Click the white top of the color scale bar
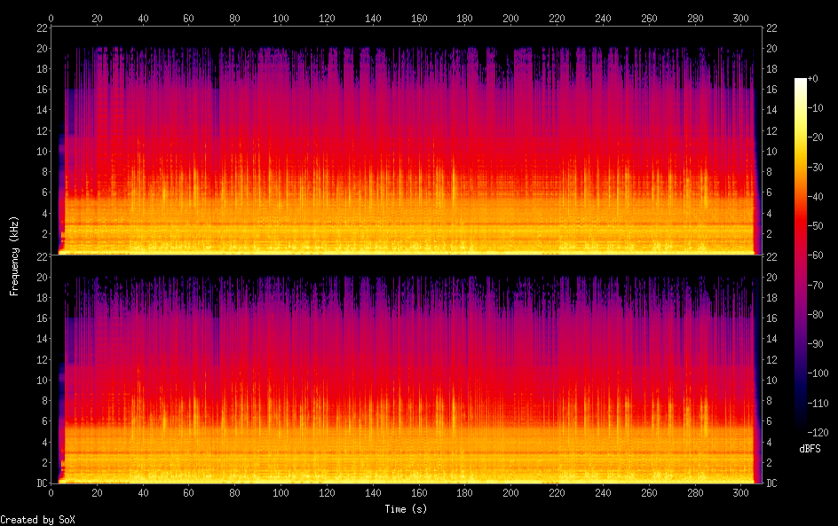The image size is (838, 526). (801, 81)
